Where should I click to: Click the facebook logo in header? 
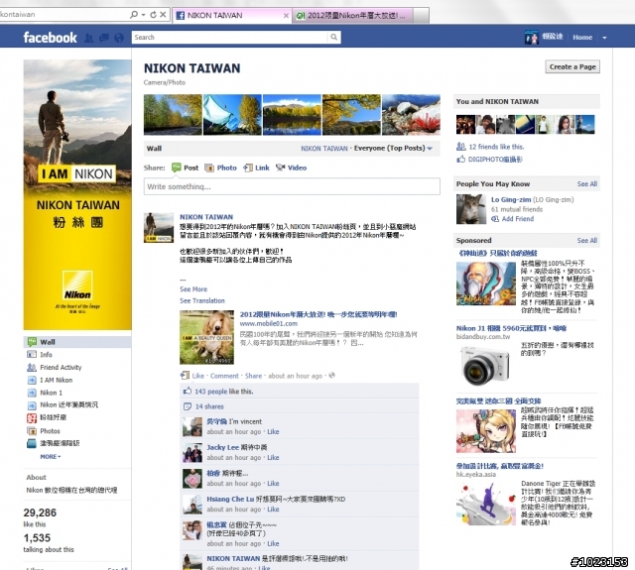click(x=50, y=38)
